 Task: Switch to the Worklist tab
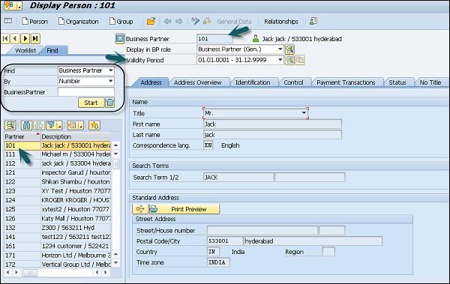click(25, 50)
